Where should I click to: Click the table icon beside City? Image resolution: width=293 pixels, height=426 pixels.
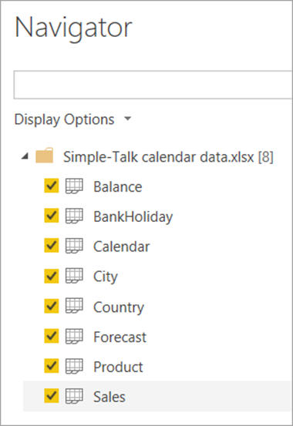tap(74, 276)
